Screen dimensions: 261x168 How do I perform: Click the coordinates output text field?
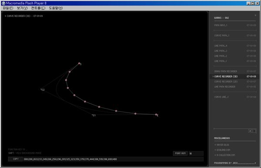(113, 159)
